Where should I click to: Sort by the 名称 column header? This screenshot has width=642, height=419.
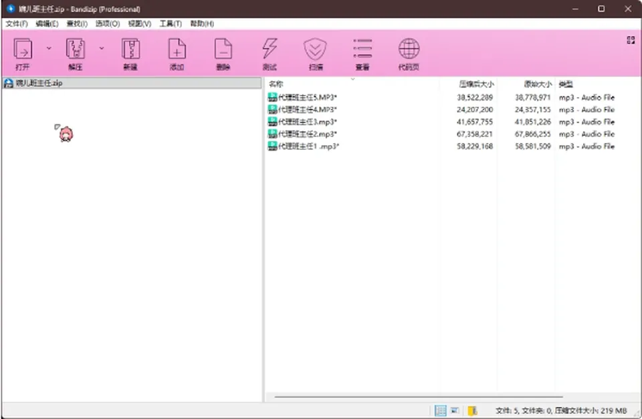[276, 84]
